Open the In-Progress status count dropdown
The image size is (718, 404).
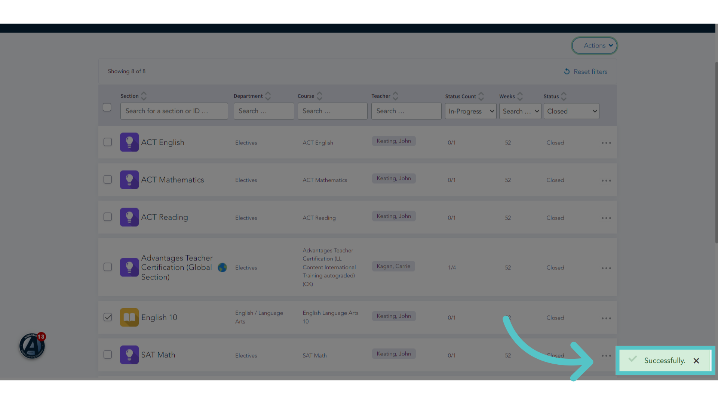[x=470, y=111]
